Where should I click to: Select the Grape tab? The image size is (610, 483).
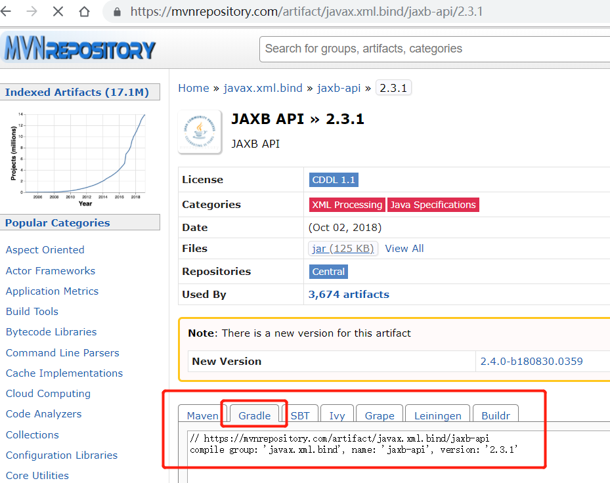click(380, 415)
